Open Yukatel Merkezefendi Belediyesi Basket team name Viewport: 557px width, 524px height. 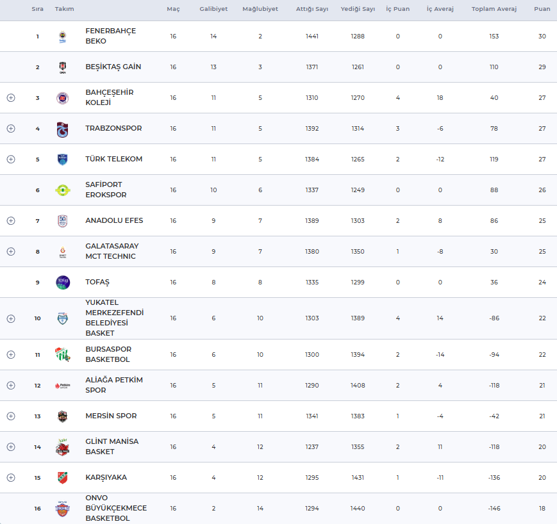point(115,318)
